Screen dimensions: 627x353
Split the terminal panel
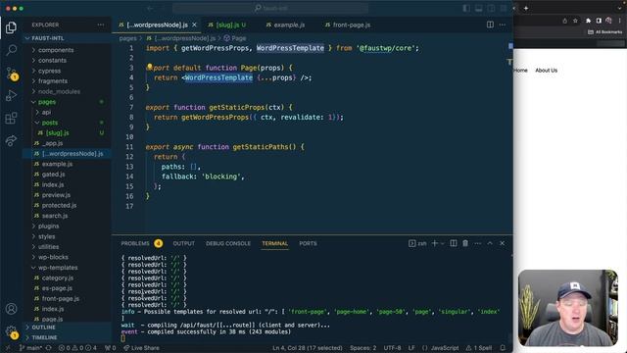coord(453,243)
